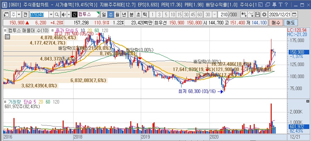This screenshot has height=141, width=311.
Task: Click the 거래량 단순 indicator label
Action: tap(22, 102)
